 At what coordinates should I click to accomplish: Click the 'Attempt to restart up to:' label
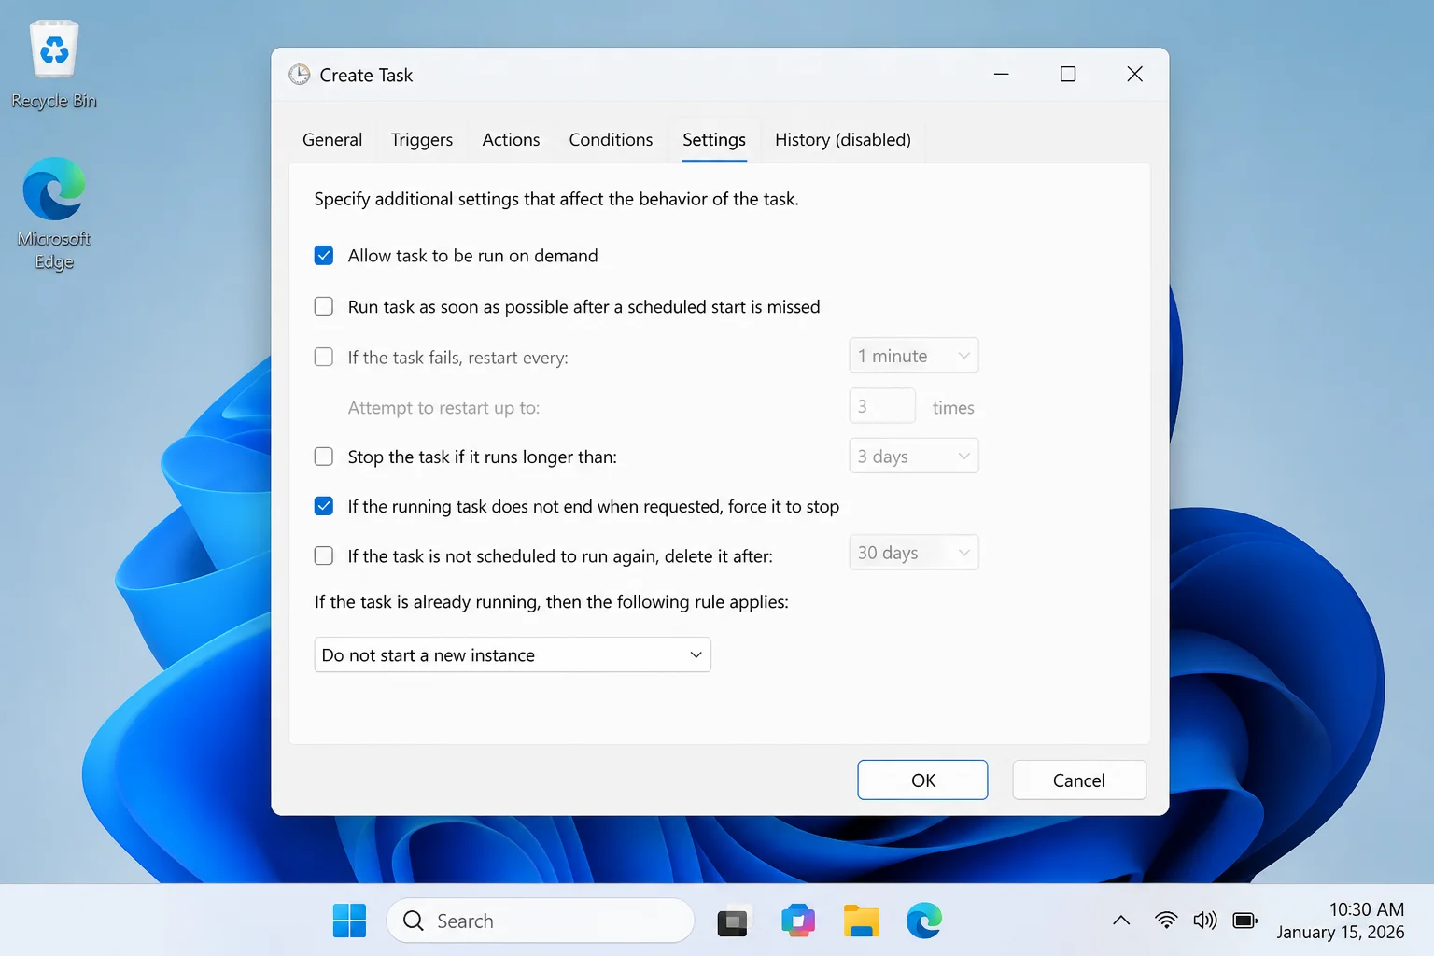tap(443, 408)
